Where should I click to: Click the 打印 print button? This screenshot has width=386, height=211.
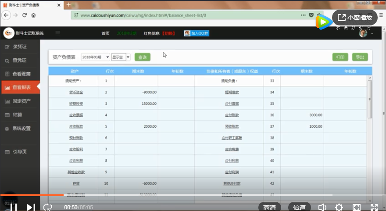(x=340, y=57)
